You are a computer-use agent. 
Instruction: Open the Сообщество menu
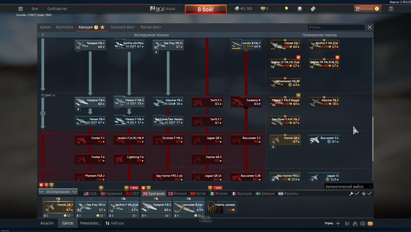57,9
